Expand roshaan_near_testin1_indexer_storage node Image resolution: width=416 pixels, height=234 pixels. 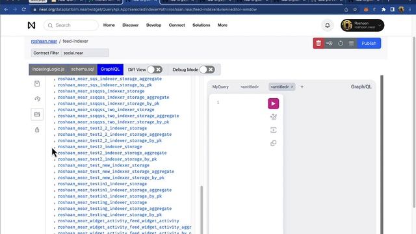click(55, 185)
